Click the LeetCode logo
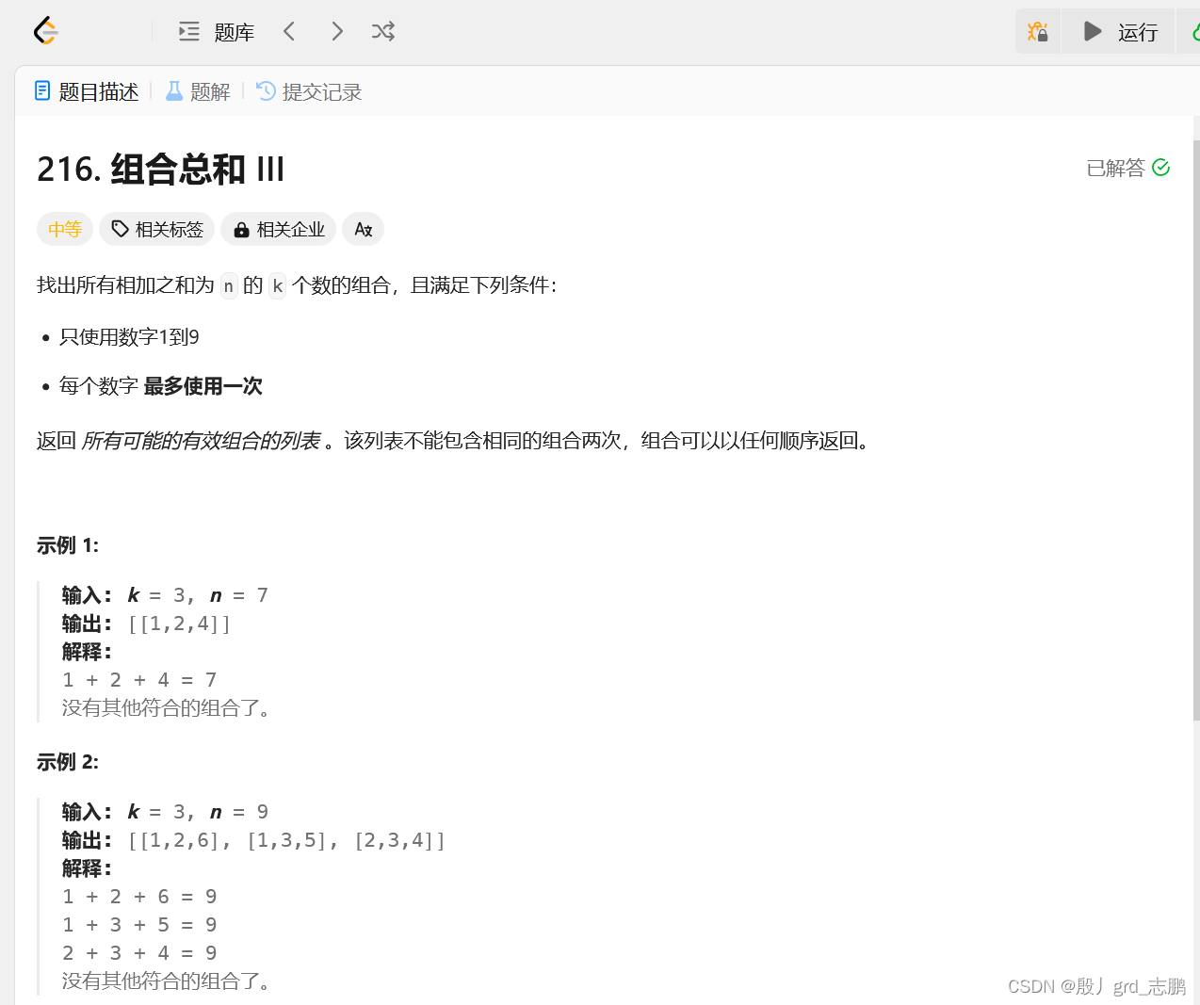The width and height of the screenshot is (1200, 1005). pyautogui.click(x=45, y=30)
